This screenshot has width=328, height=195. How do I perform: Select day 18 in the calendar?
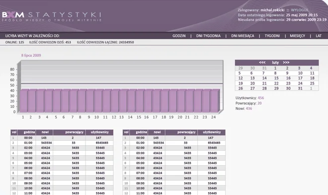point(312,78)
